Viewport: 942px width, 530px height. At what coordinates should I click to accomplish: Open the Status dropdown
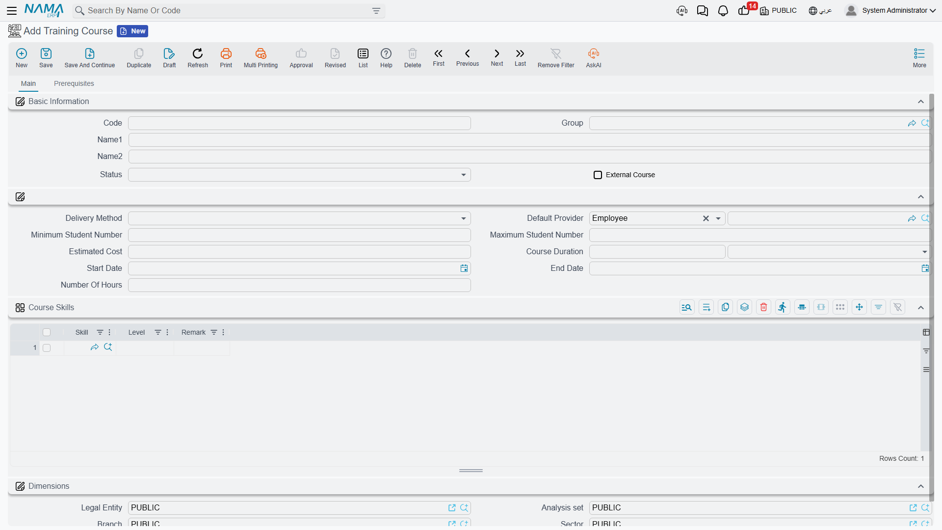[x=464, y=175]
